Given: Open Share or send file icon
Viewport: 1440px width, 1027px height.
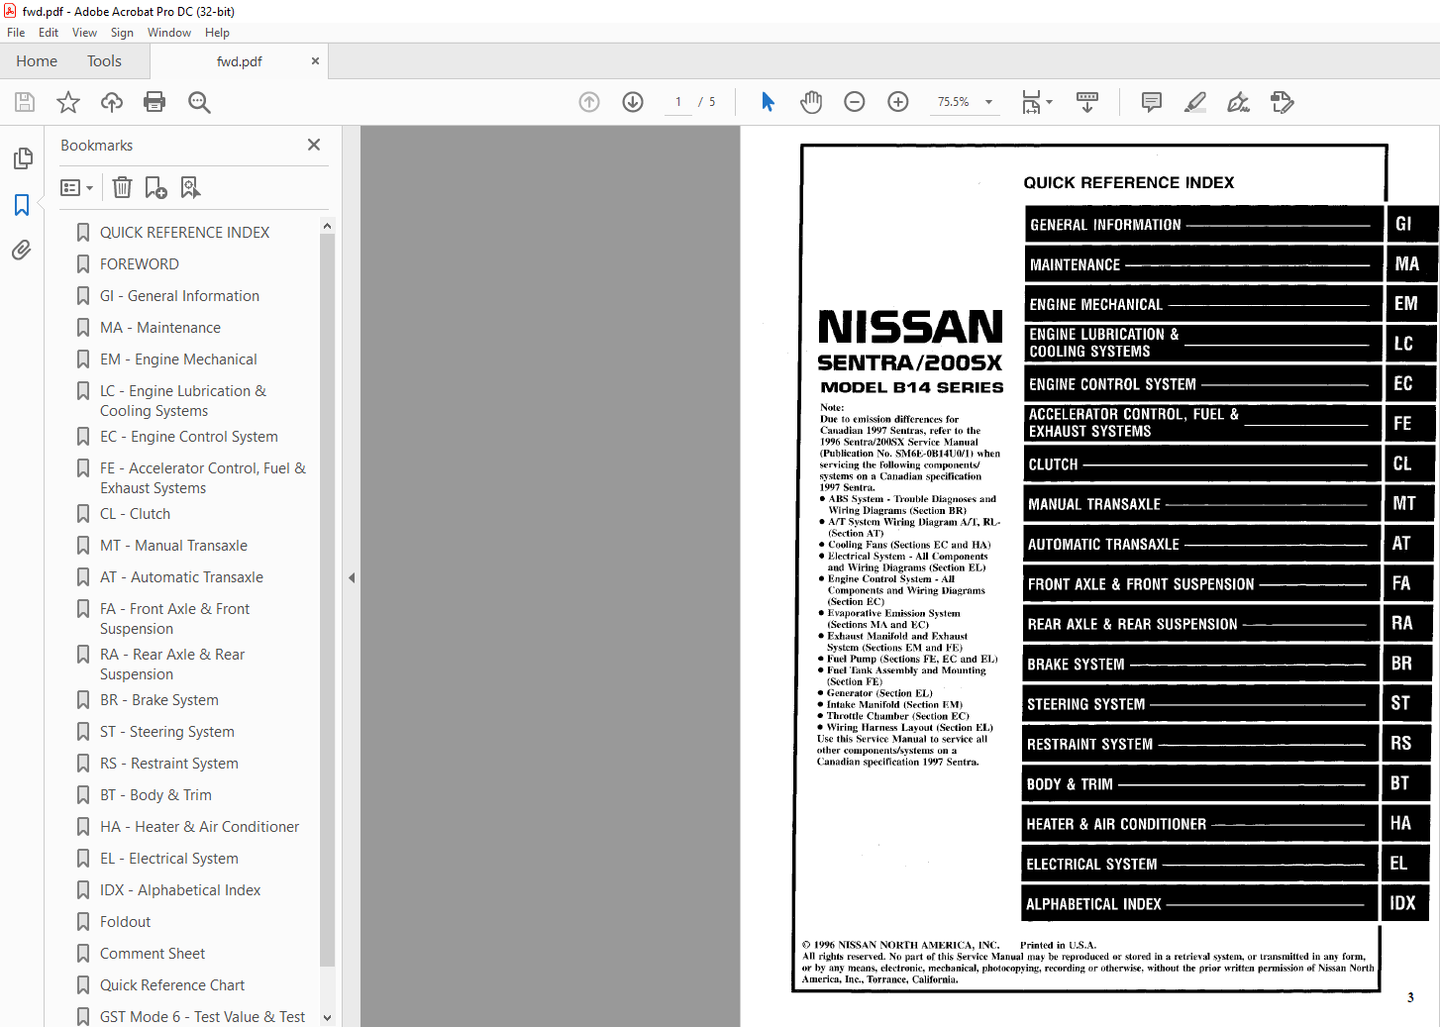Looking at the screenshot, I should [1283, 102].
